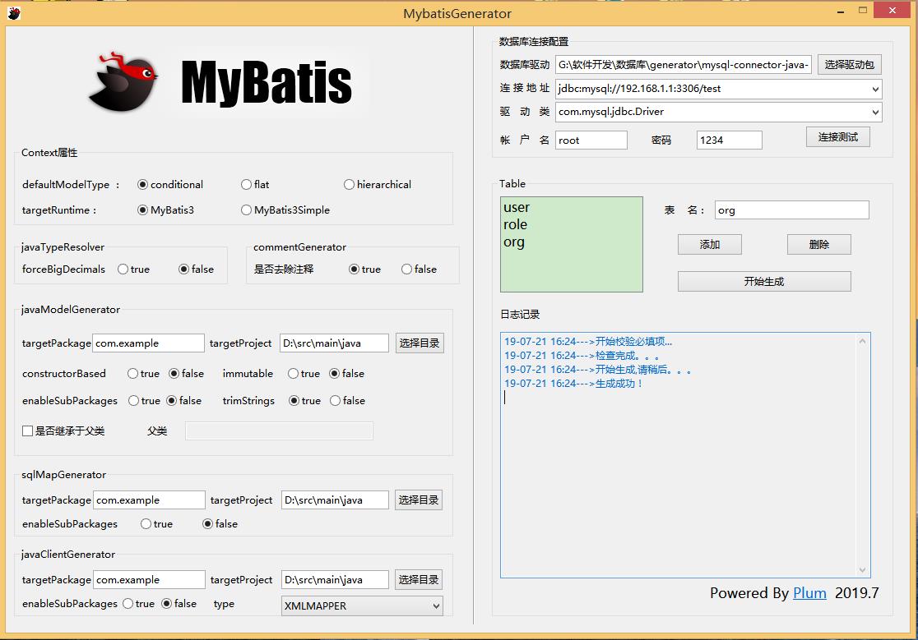Click the 数据库驱动 path field
This screenshot has width=918, height=640.
pos(684,65)
